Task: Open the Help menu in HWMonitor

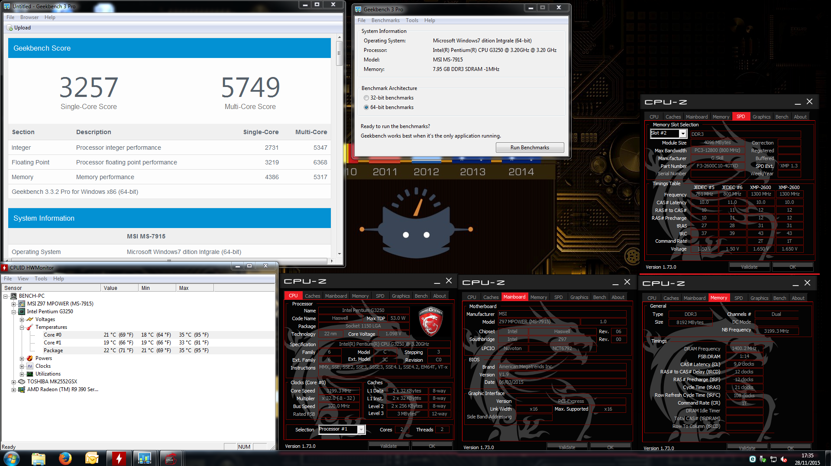Action: click(x=58, y=279)
